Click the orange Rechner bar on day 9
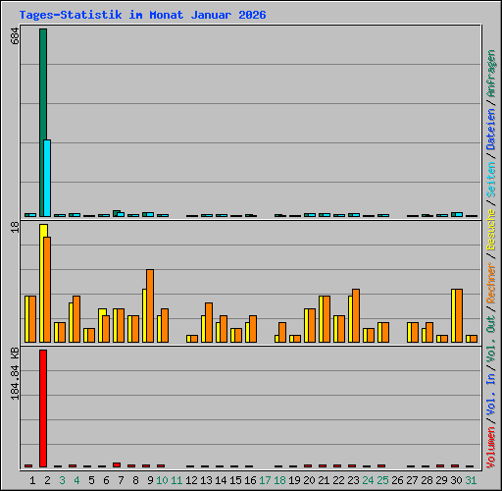The height and width of the screenshot is (491, 502). [x=150, y=306]
